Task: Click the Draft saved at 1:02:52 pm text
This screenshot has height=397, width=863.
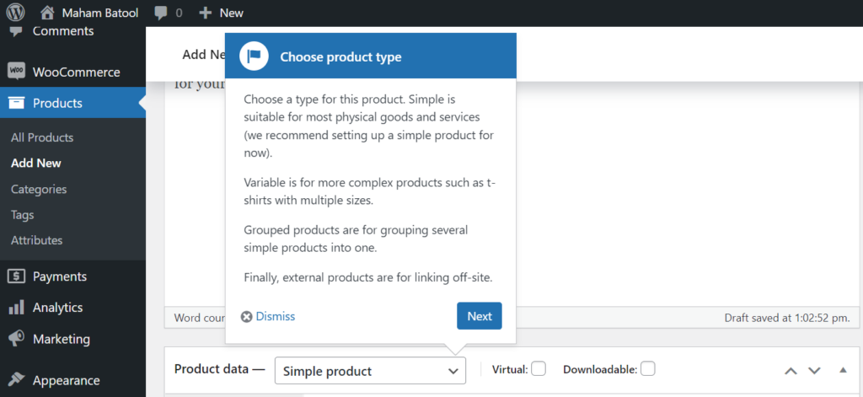Action: coord(787,318)
